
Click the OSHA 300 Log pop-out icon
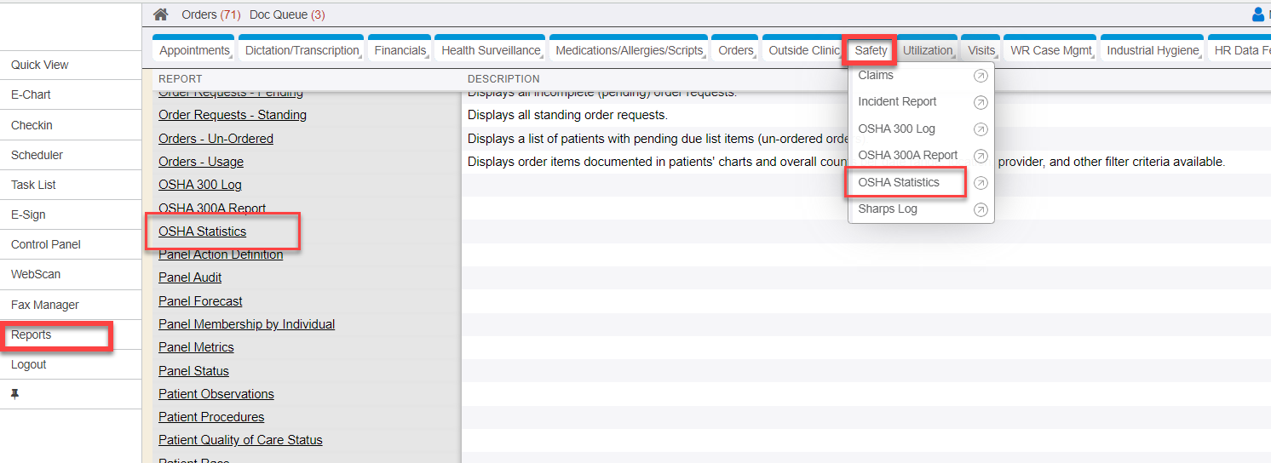[x=981, y=129]
